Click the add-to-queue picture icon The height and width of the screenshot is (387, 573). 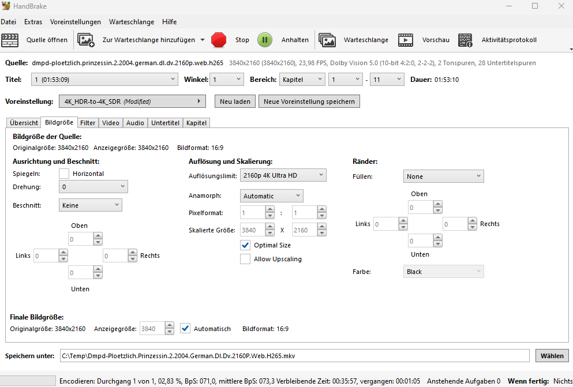86,40
